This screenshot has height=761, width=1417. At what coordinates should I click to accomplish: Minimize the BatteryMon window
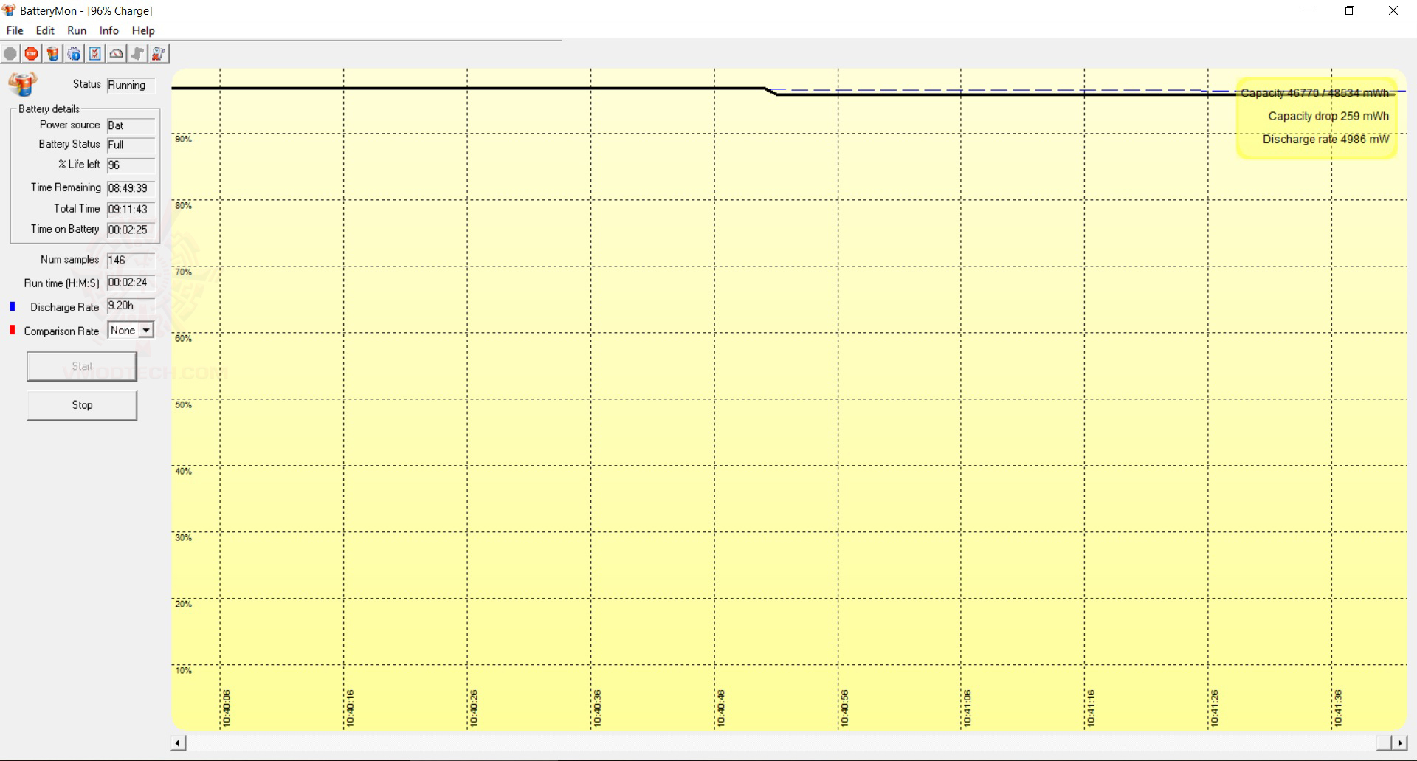[x=1307, y=10]
